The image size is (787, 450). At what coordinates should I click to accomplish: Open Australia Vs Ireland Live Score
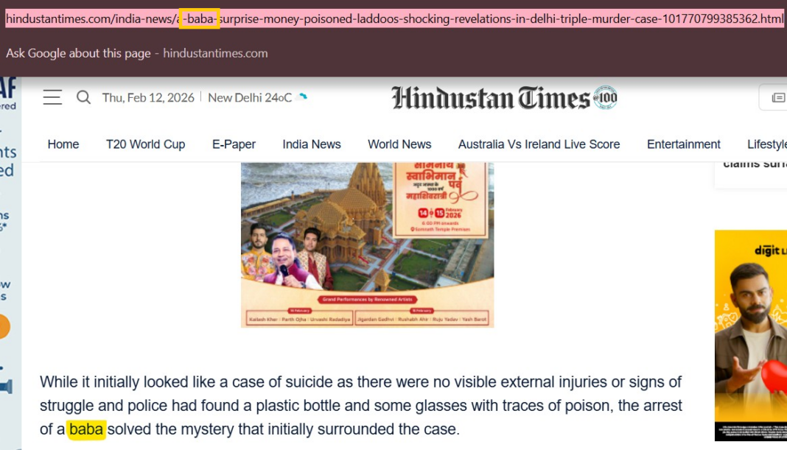click(539, 144)
